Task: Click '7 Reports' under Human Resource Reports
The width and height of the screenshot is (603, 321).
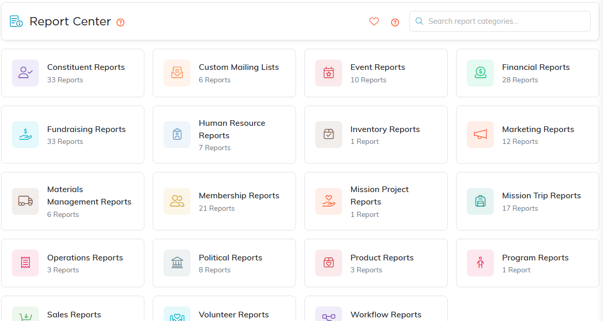Action: (x=215, y=148)
